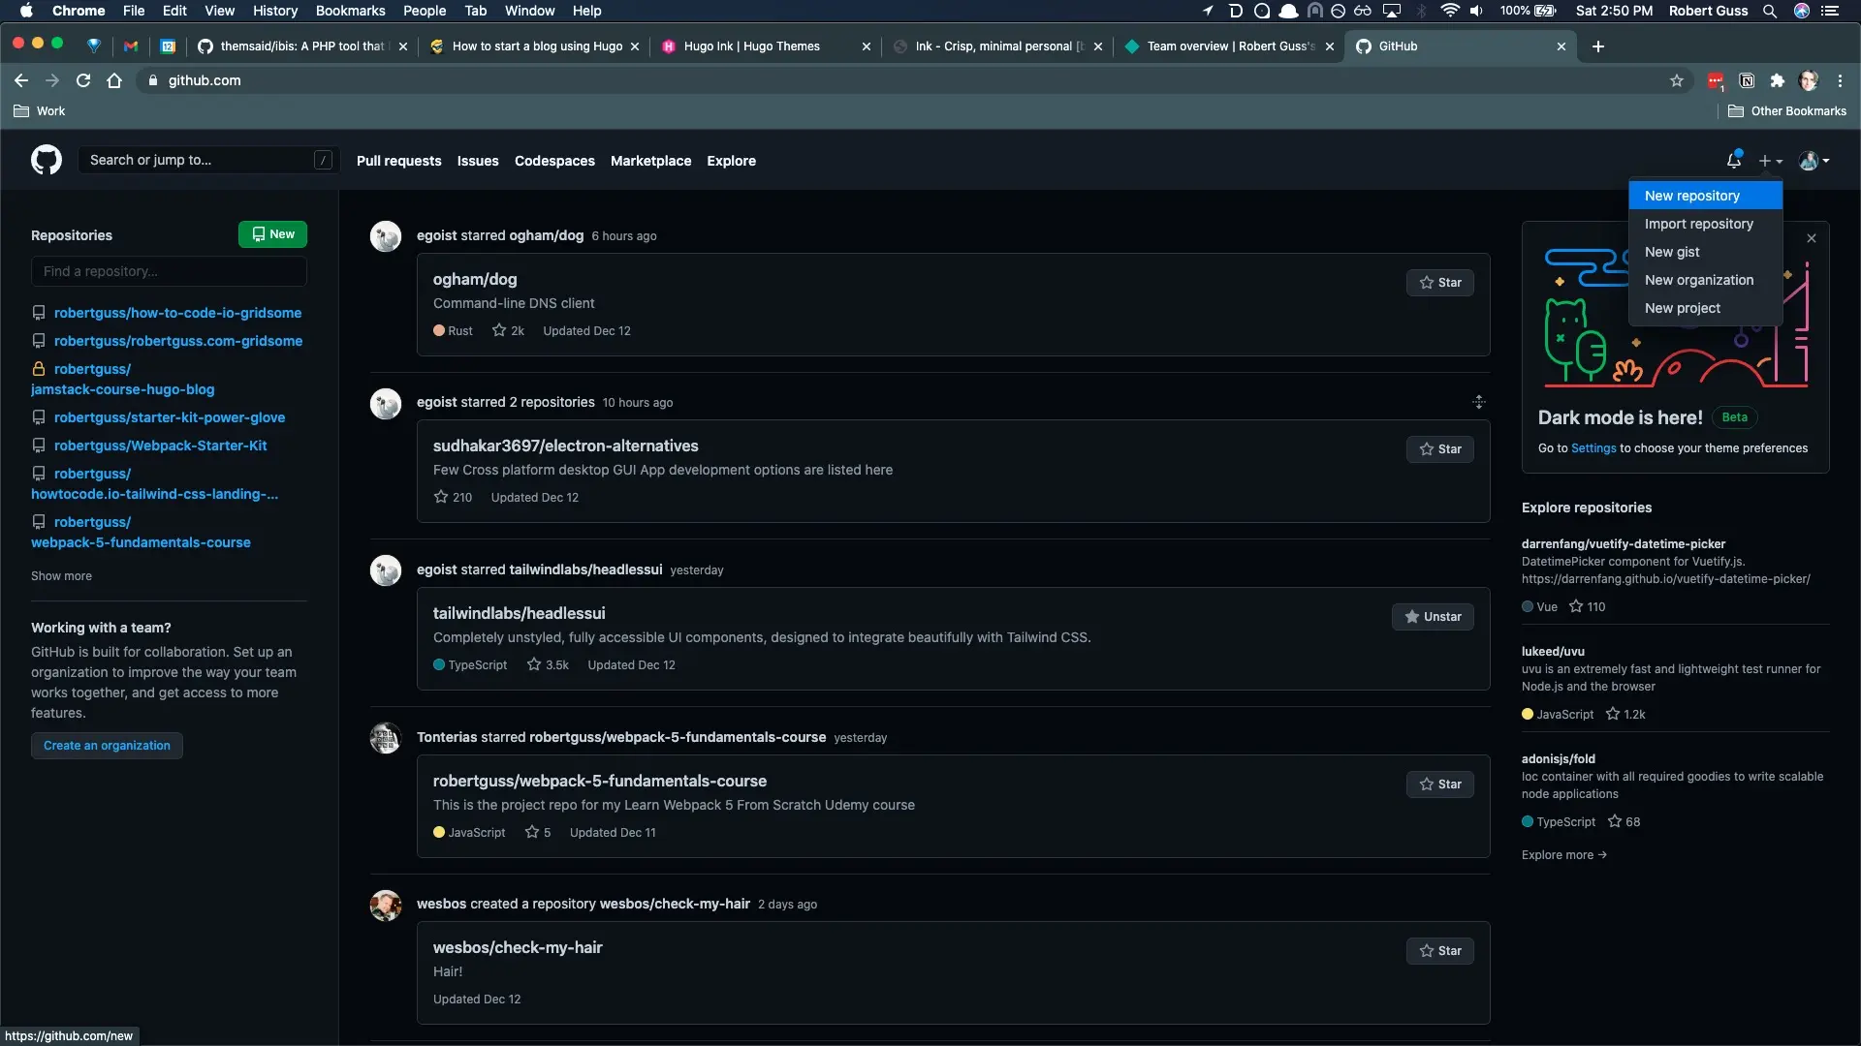Focus the Search or jump to field

[x=208, y=160]
